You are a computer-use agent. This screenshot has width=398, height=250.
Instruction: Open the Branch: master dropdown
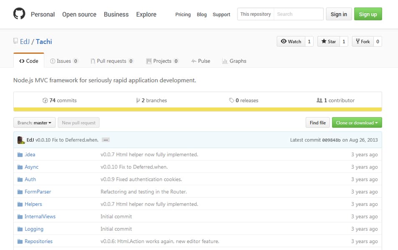pyautogui.click(x=34, y=123)
